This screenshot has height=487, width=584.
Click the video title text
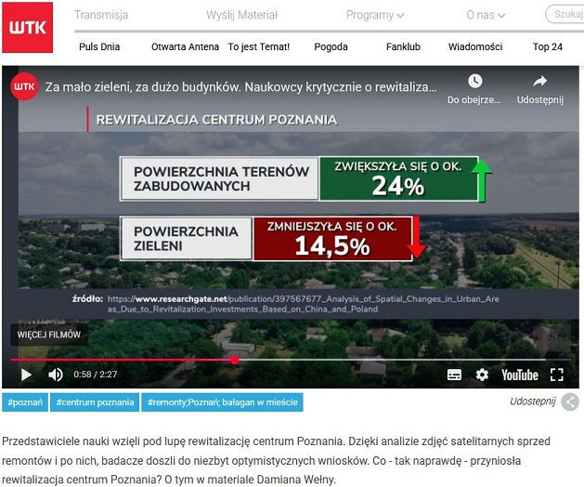point(241,86)
